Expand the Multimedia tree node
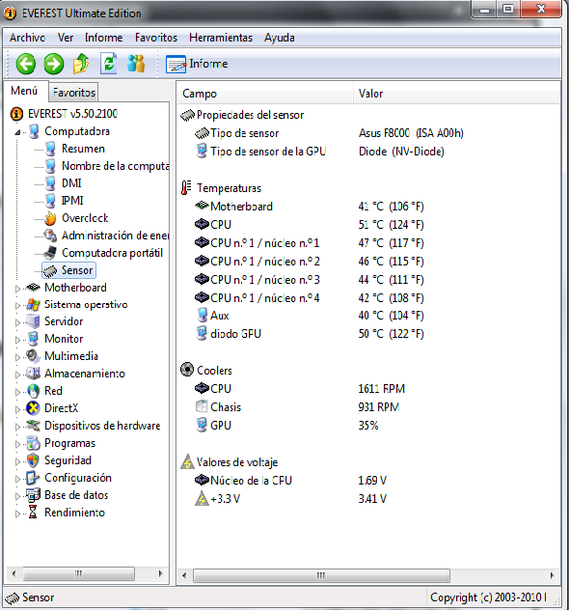Image resolution: width=569 pixels, height=611 pixels. coord(17,357)
